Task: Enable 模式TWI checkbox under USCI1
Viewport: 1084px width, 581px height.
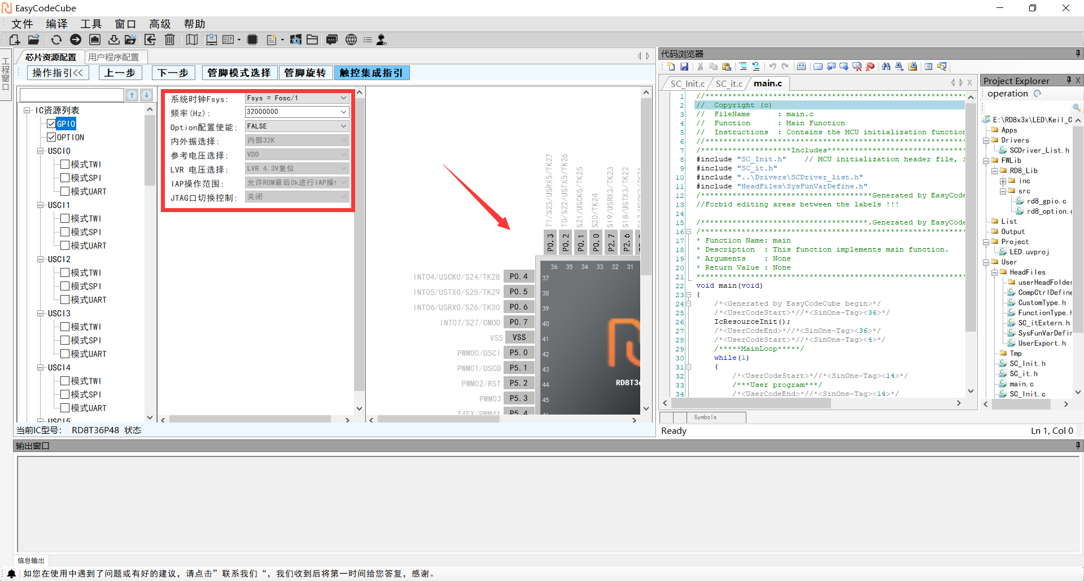Action: pyautogui.click(x=65, y=218)
